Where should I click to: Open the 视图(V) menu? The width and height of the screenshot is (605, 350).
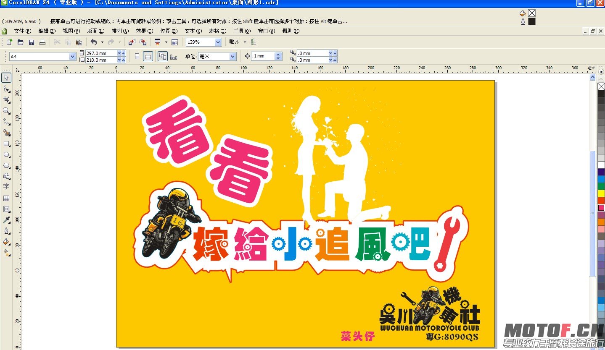click(71, 31)
